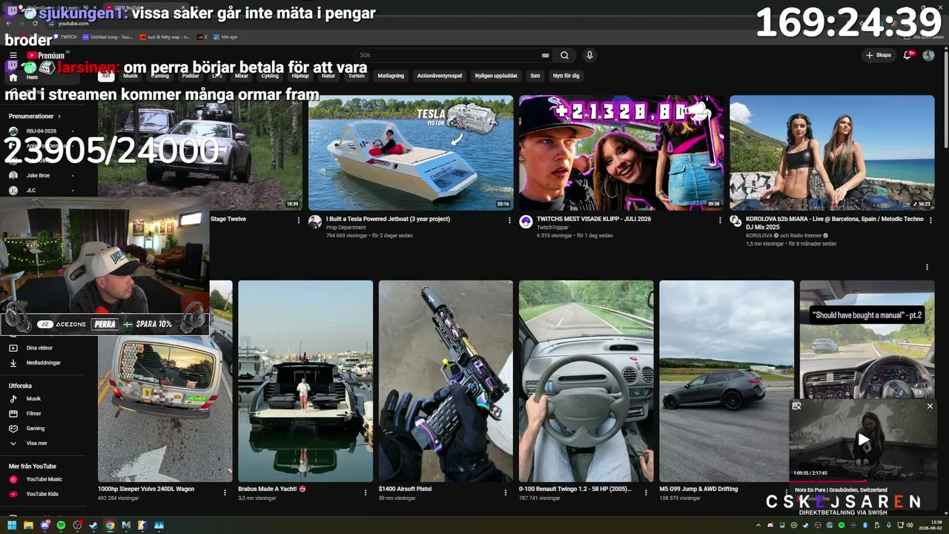
Task: Expand the Prenumerationer section chevron
Action: tap(59, 116)
